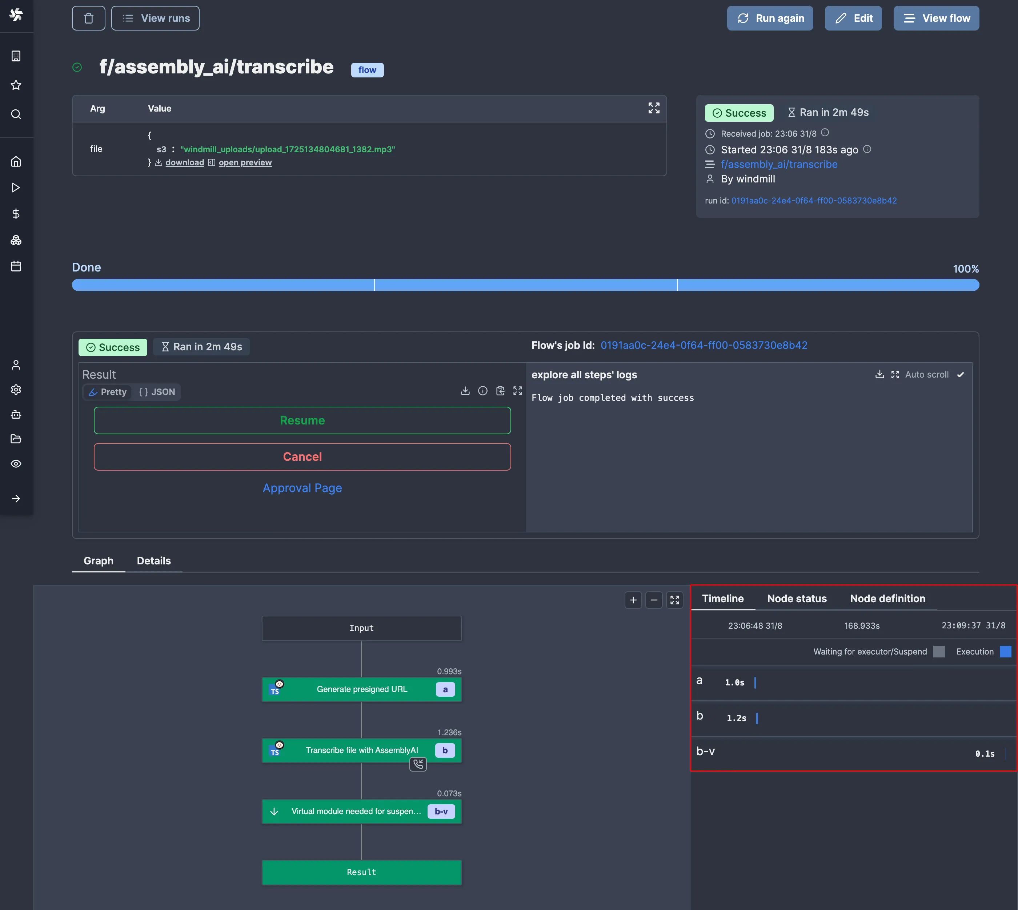Viewport: 1018px width, 910px height.
Task: Expand the sidebar with arrow icon
Action: coord(16,499)
